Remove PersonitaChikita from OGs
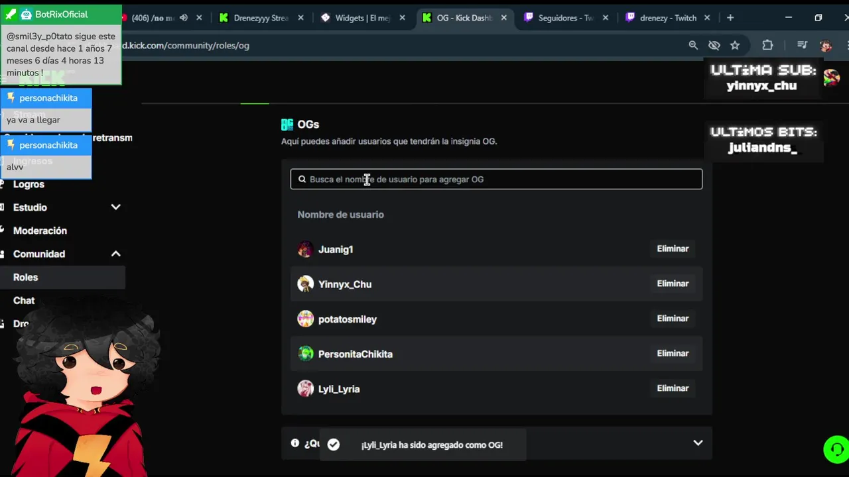The width and height of the screenshot is (849, 477). [673, 353]
